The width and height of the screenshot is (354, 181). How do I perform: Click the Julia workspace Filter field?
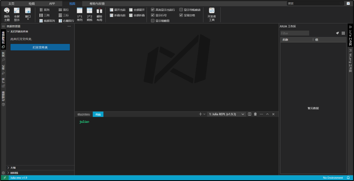(x=295, y=33)
